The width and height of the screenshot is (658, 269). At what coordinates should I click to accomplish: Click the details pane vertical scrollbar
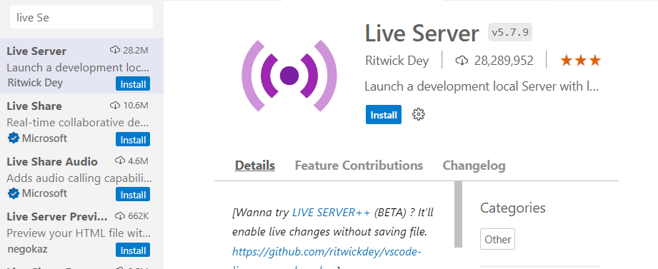[x=458, y=214]
